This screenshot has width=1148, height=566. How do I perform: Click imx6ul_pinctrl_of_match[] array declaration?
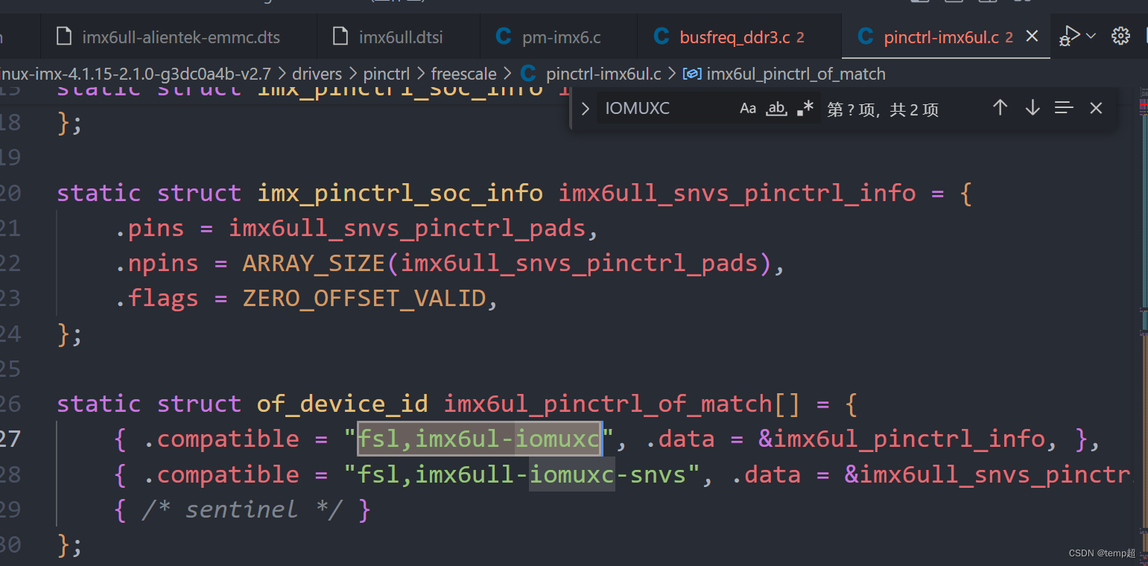[x=622, y=404]
